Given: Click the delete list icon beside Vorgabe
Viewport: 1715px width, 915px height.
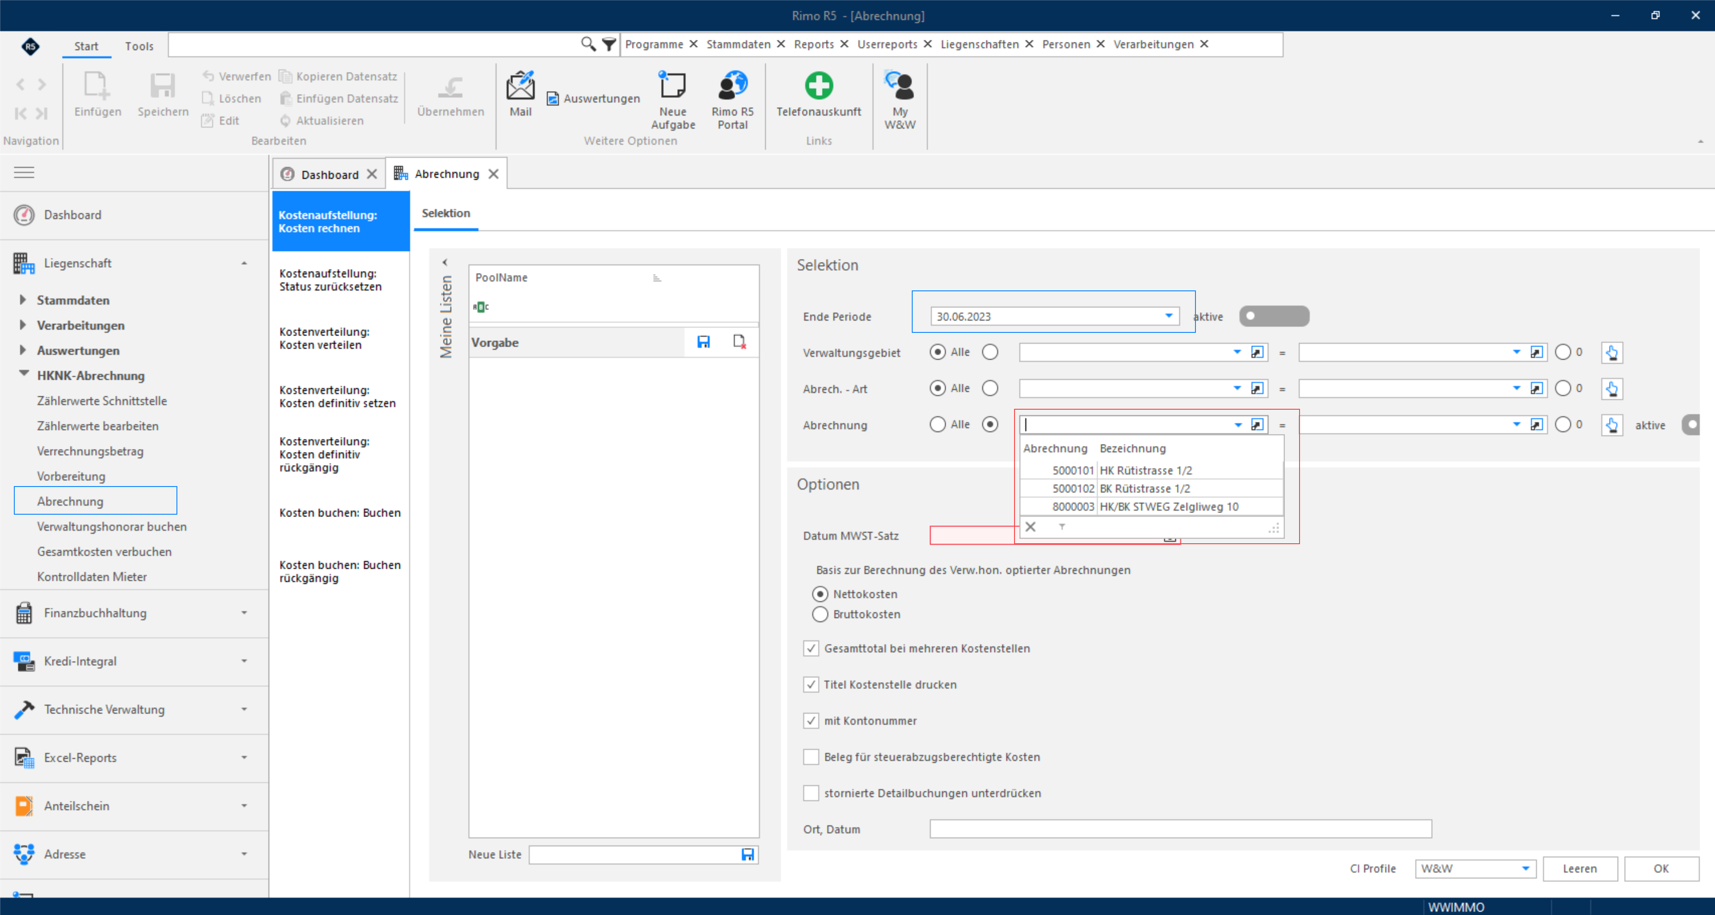Looking at the screenshot, I should tap(739, 342).
